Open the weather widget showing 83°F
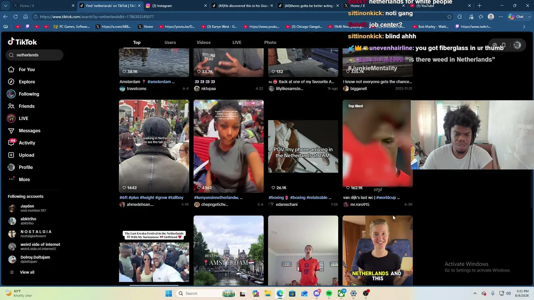 pyautogui.click(x=18, y=293)
